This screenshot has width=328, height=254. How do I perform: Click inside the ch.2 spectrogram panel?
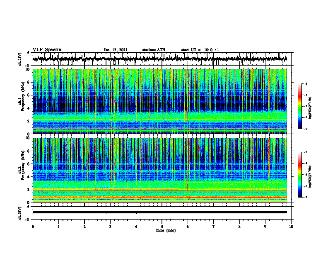point(160,170)
